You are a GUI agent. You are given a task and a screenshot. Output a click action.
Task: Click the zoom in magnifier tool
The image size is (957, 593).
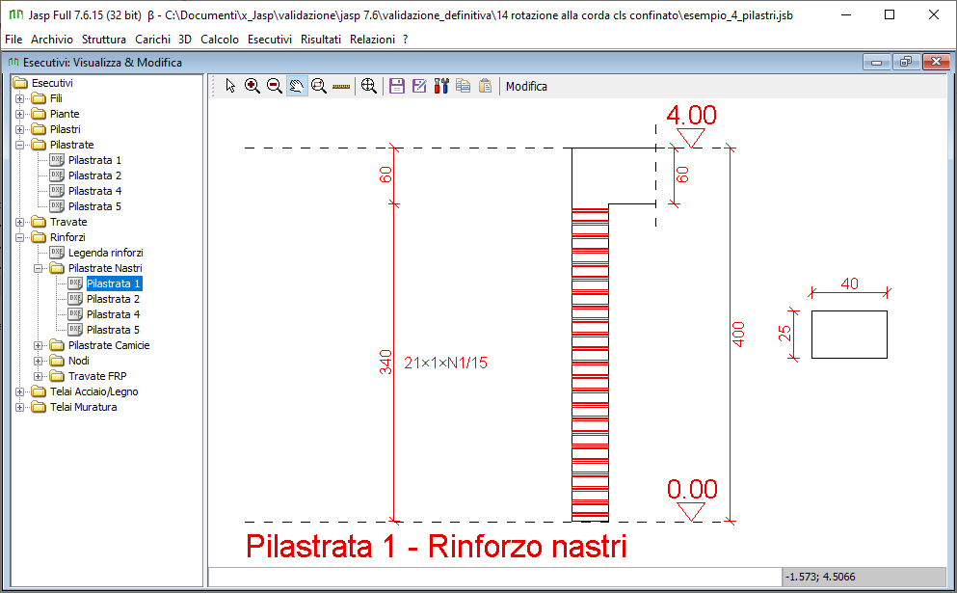253,86
